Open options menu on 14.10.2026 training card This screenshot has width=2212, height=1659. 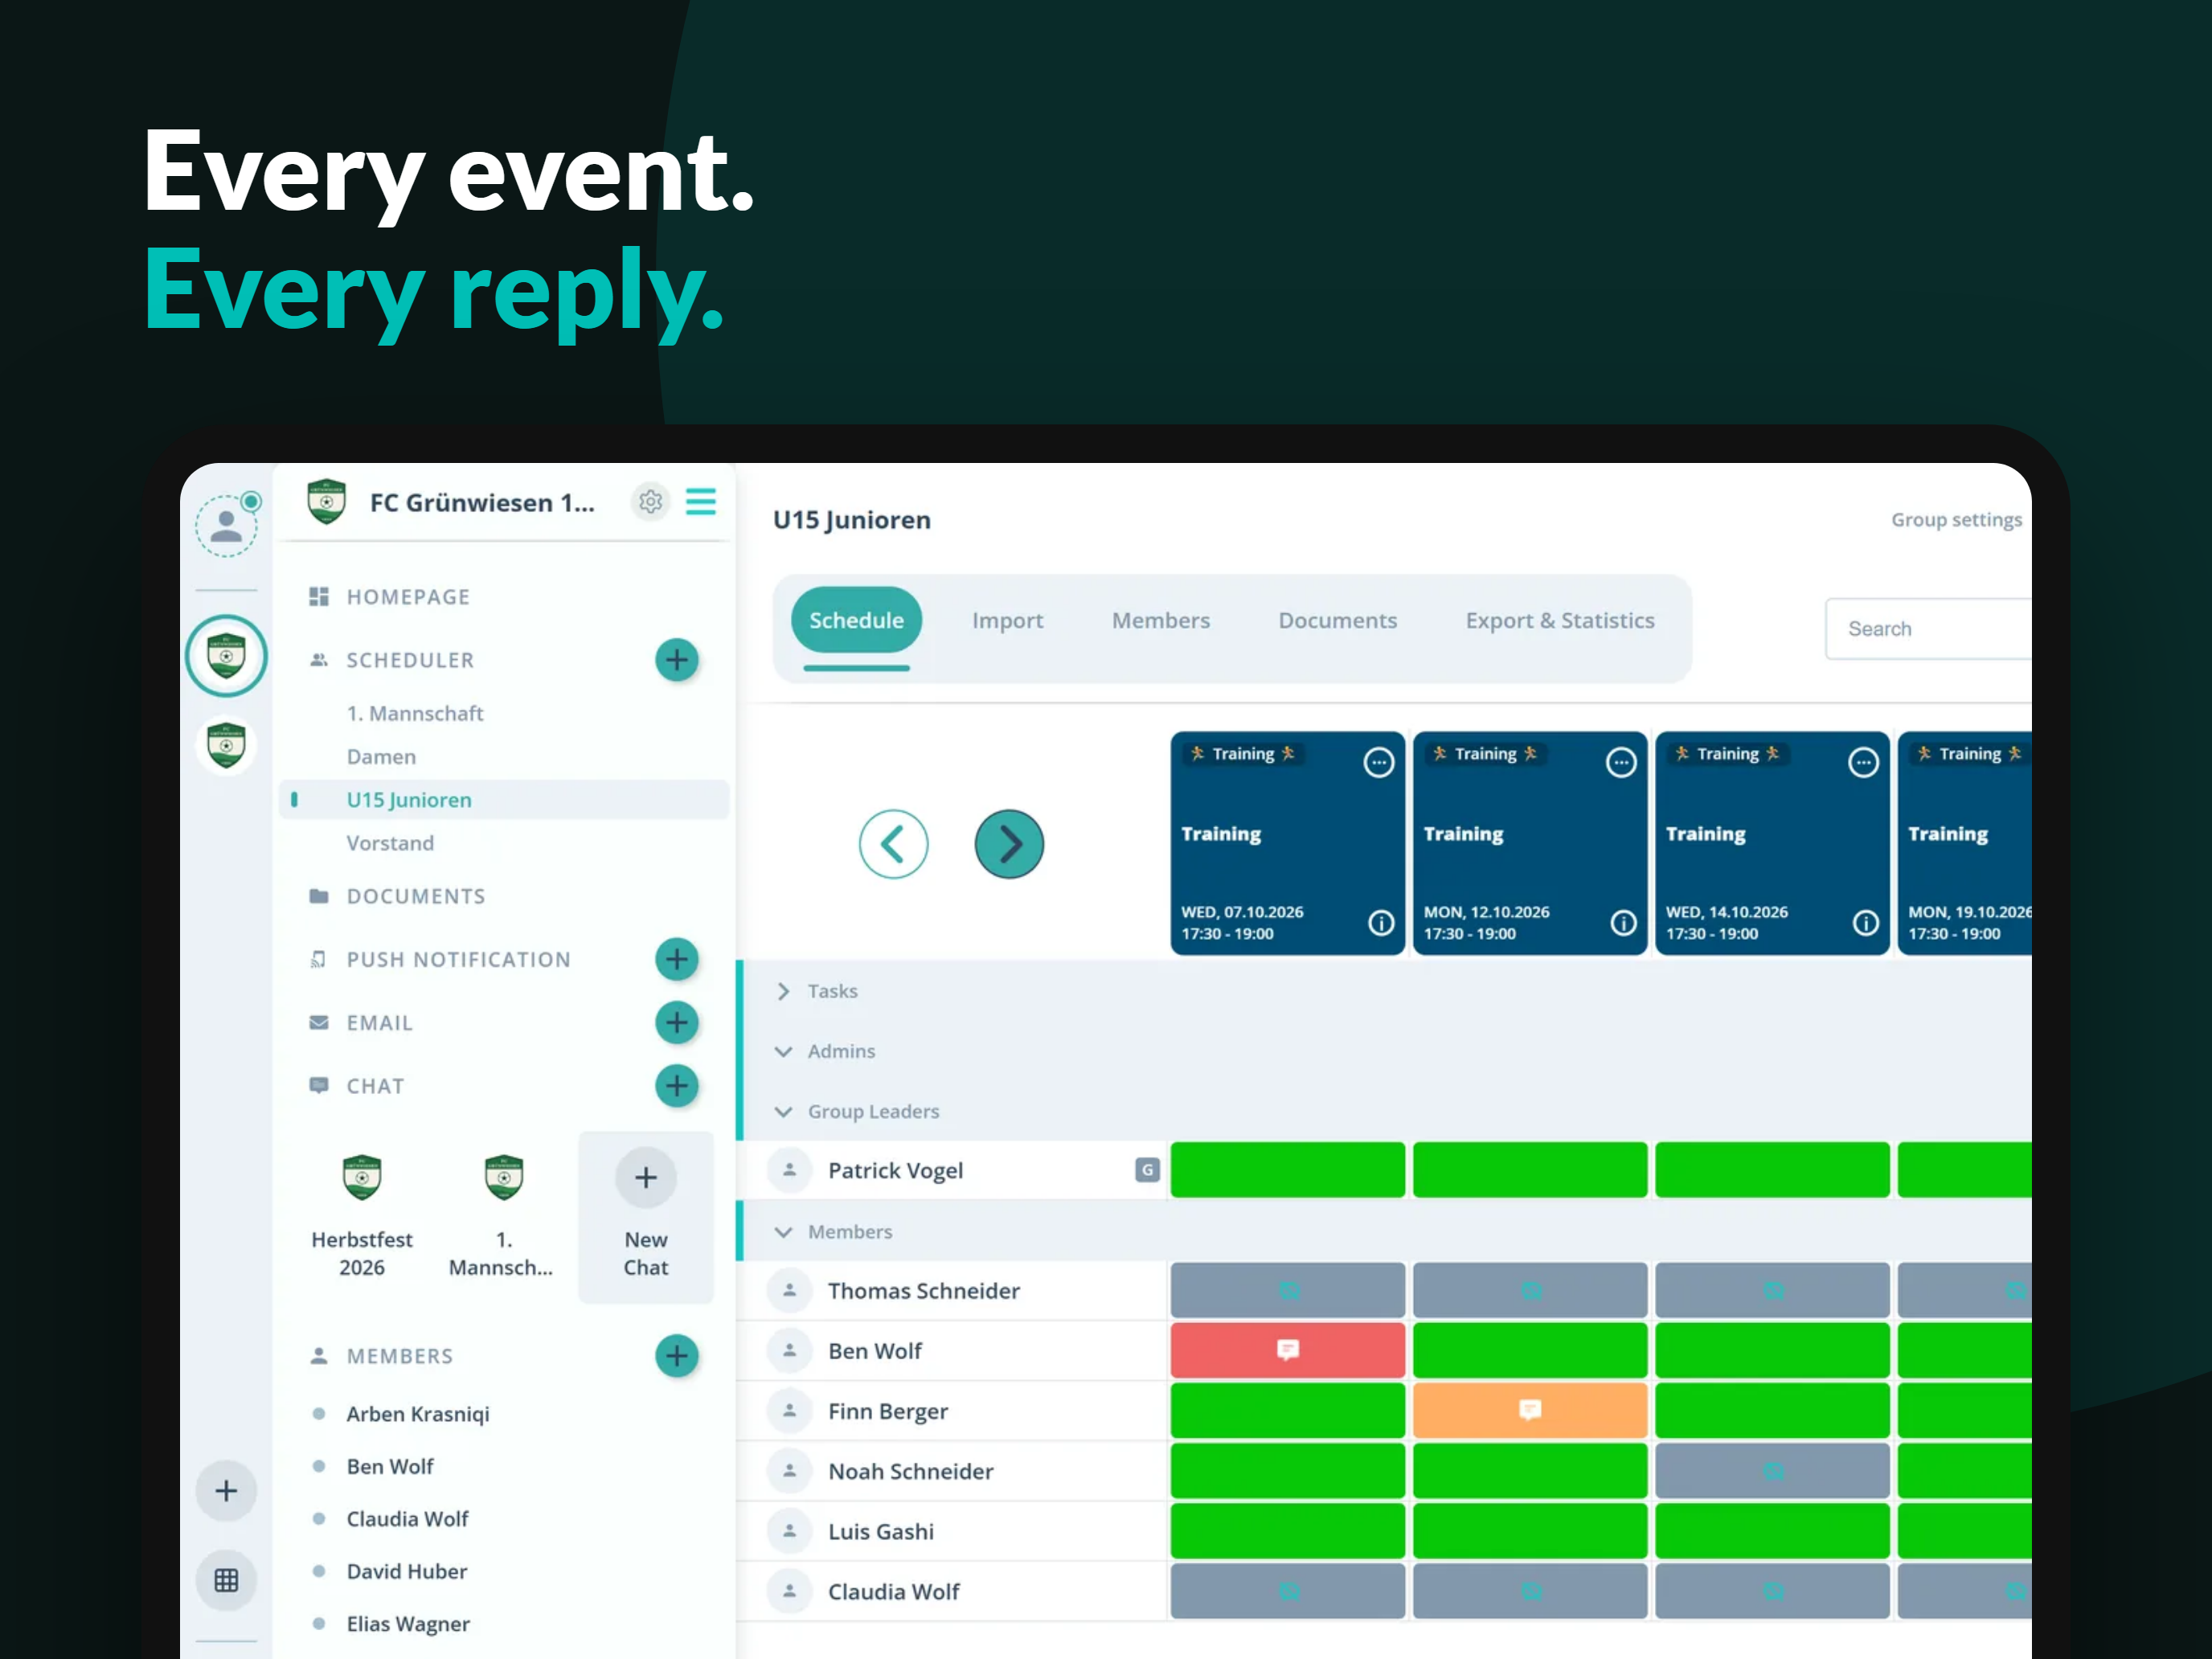click(x=1863, y=763)
